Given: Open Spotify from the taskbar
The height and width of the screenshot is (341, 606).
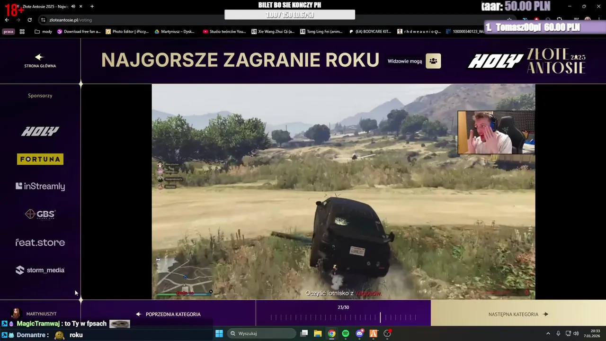Looking at the screenshot, I should pyautogui.click(x=346, y=333).
